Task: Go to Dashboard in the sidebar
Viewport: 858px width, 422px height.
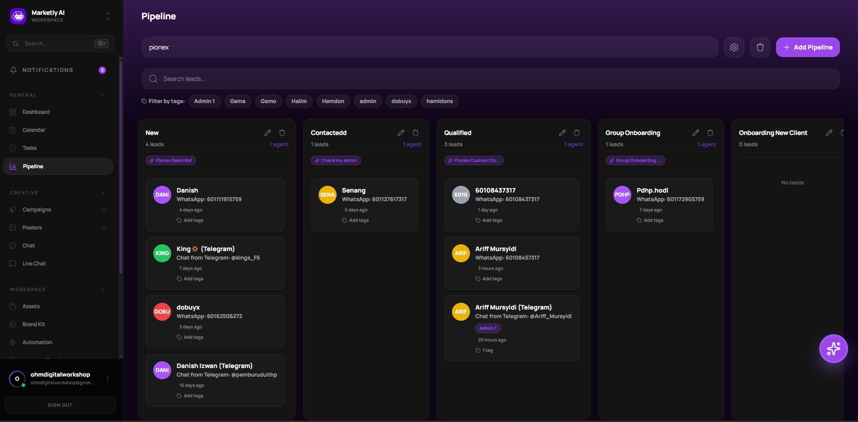Action: (36, 112)
